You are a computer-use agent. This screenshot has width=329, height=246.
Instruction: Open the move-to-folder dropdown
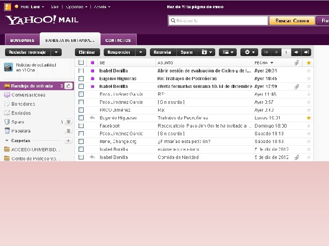point(207,52)
